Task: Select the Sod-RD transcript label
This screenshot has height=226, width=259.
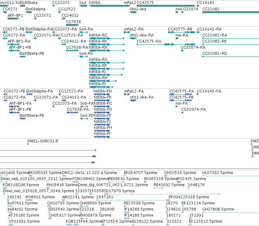Action: 86,54
